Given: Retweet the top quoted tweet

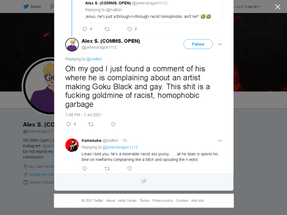Looking at the screenshot, I should coord(107,29).
